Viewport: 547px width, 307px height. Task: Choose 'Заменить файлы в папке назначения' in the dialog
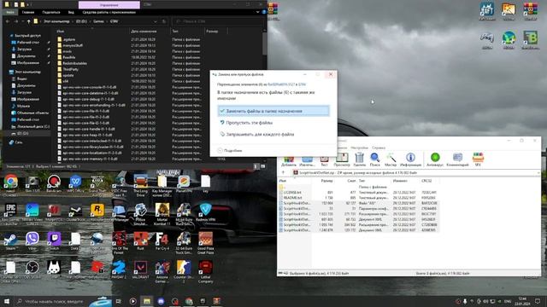(273, 111)
